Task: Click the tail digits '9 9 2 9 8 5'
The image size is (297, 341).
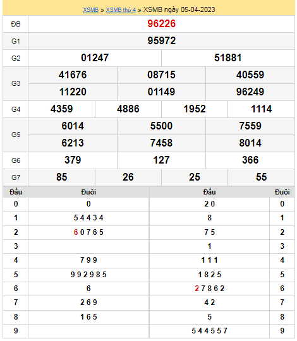Action: coord(88,275)
